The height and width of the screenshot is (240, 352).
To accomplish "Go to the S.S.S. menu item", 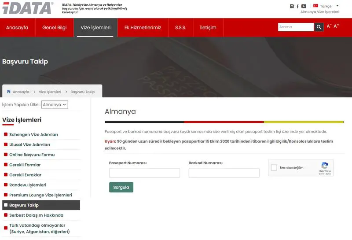I will [180, 27].
